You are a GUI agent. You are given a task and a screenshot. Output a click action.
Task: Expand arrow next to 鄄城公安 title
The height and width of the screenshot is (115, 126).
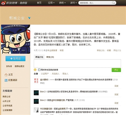[x=30, y=18]
